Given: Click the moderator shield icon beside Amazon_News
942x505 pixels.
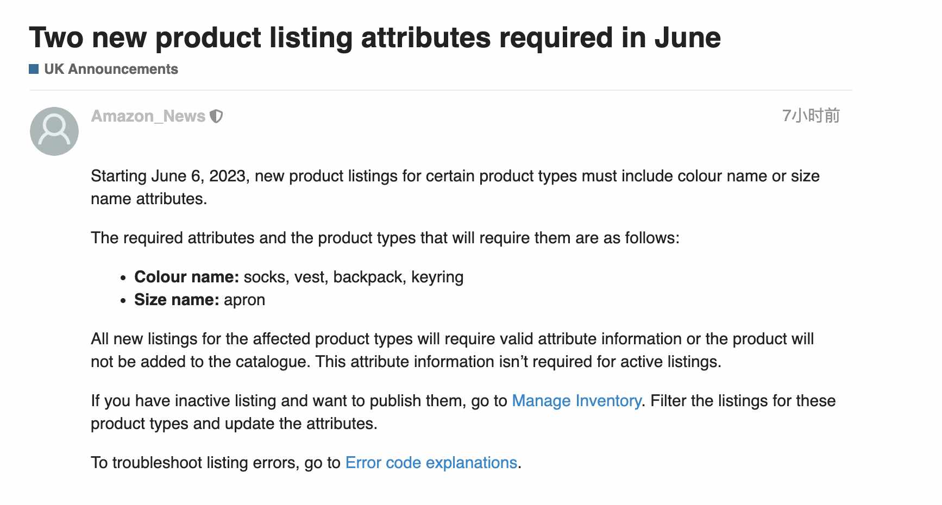Looking at the screenshot, I should (216, 116).
